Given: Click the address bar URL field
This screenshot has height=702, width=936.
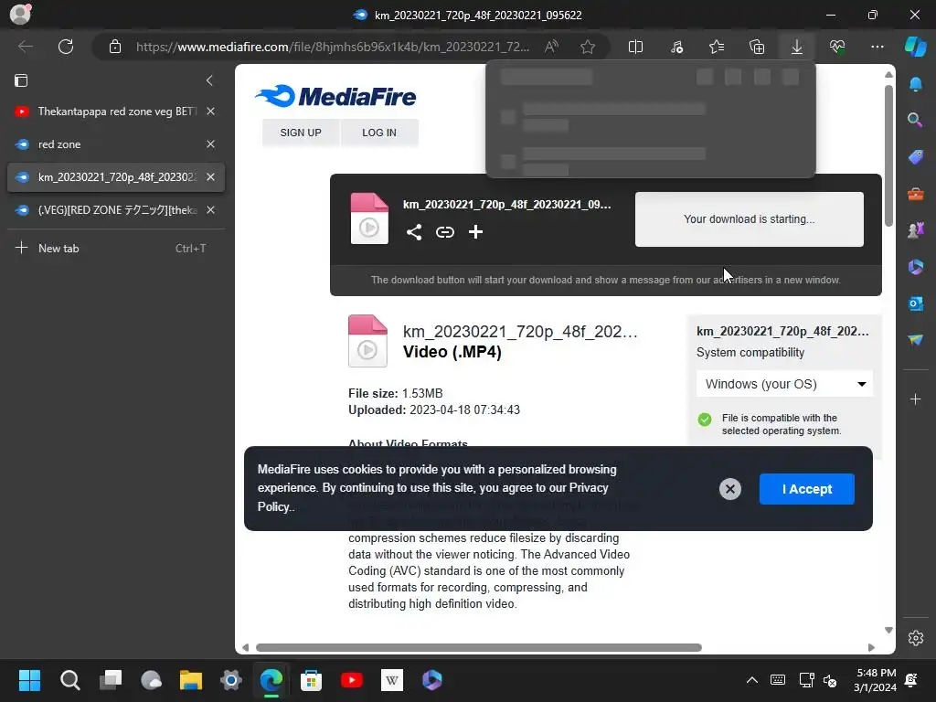Looking at the screenshot, I should [333, 47].
